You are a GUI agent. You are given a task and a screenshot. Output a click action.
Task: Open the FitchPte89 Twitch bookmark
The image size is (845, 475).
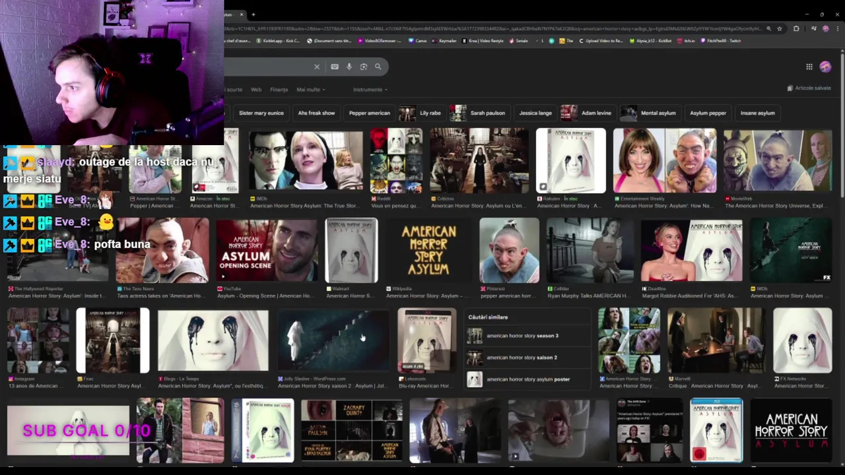click(722, 41)
